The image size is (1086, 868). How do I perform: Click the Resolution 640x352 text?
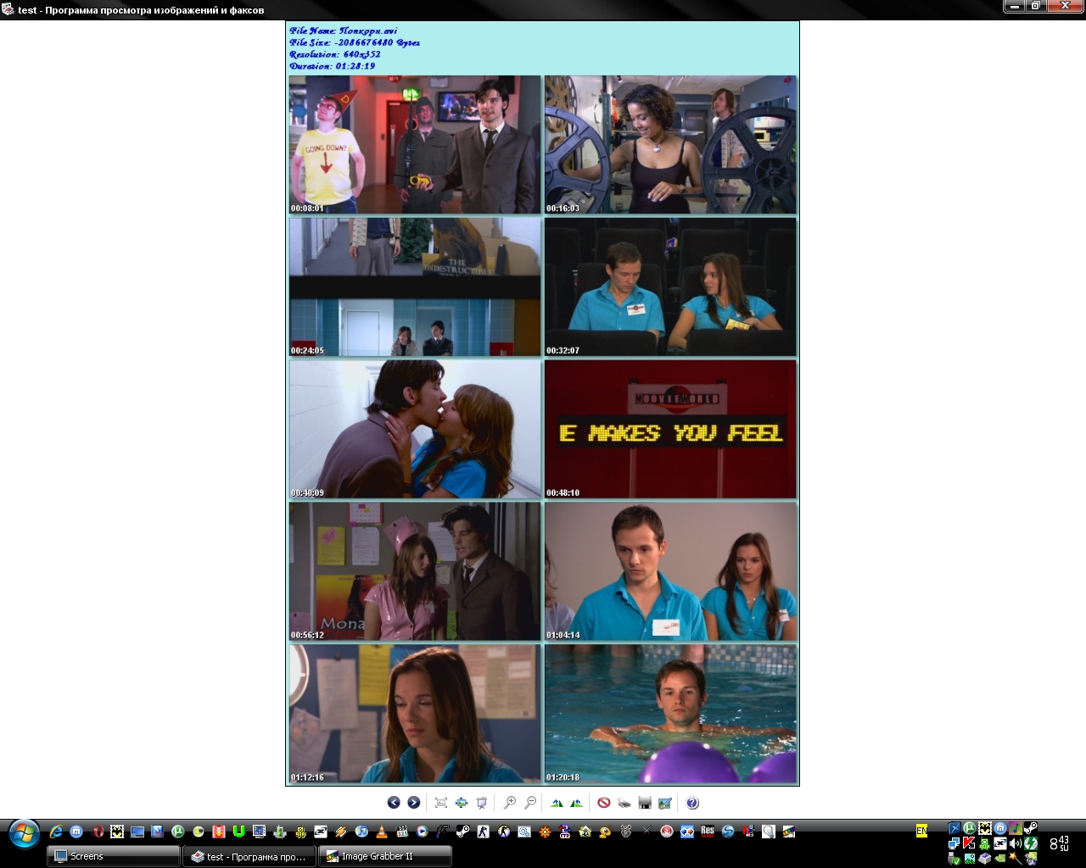coord(335,54)
